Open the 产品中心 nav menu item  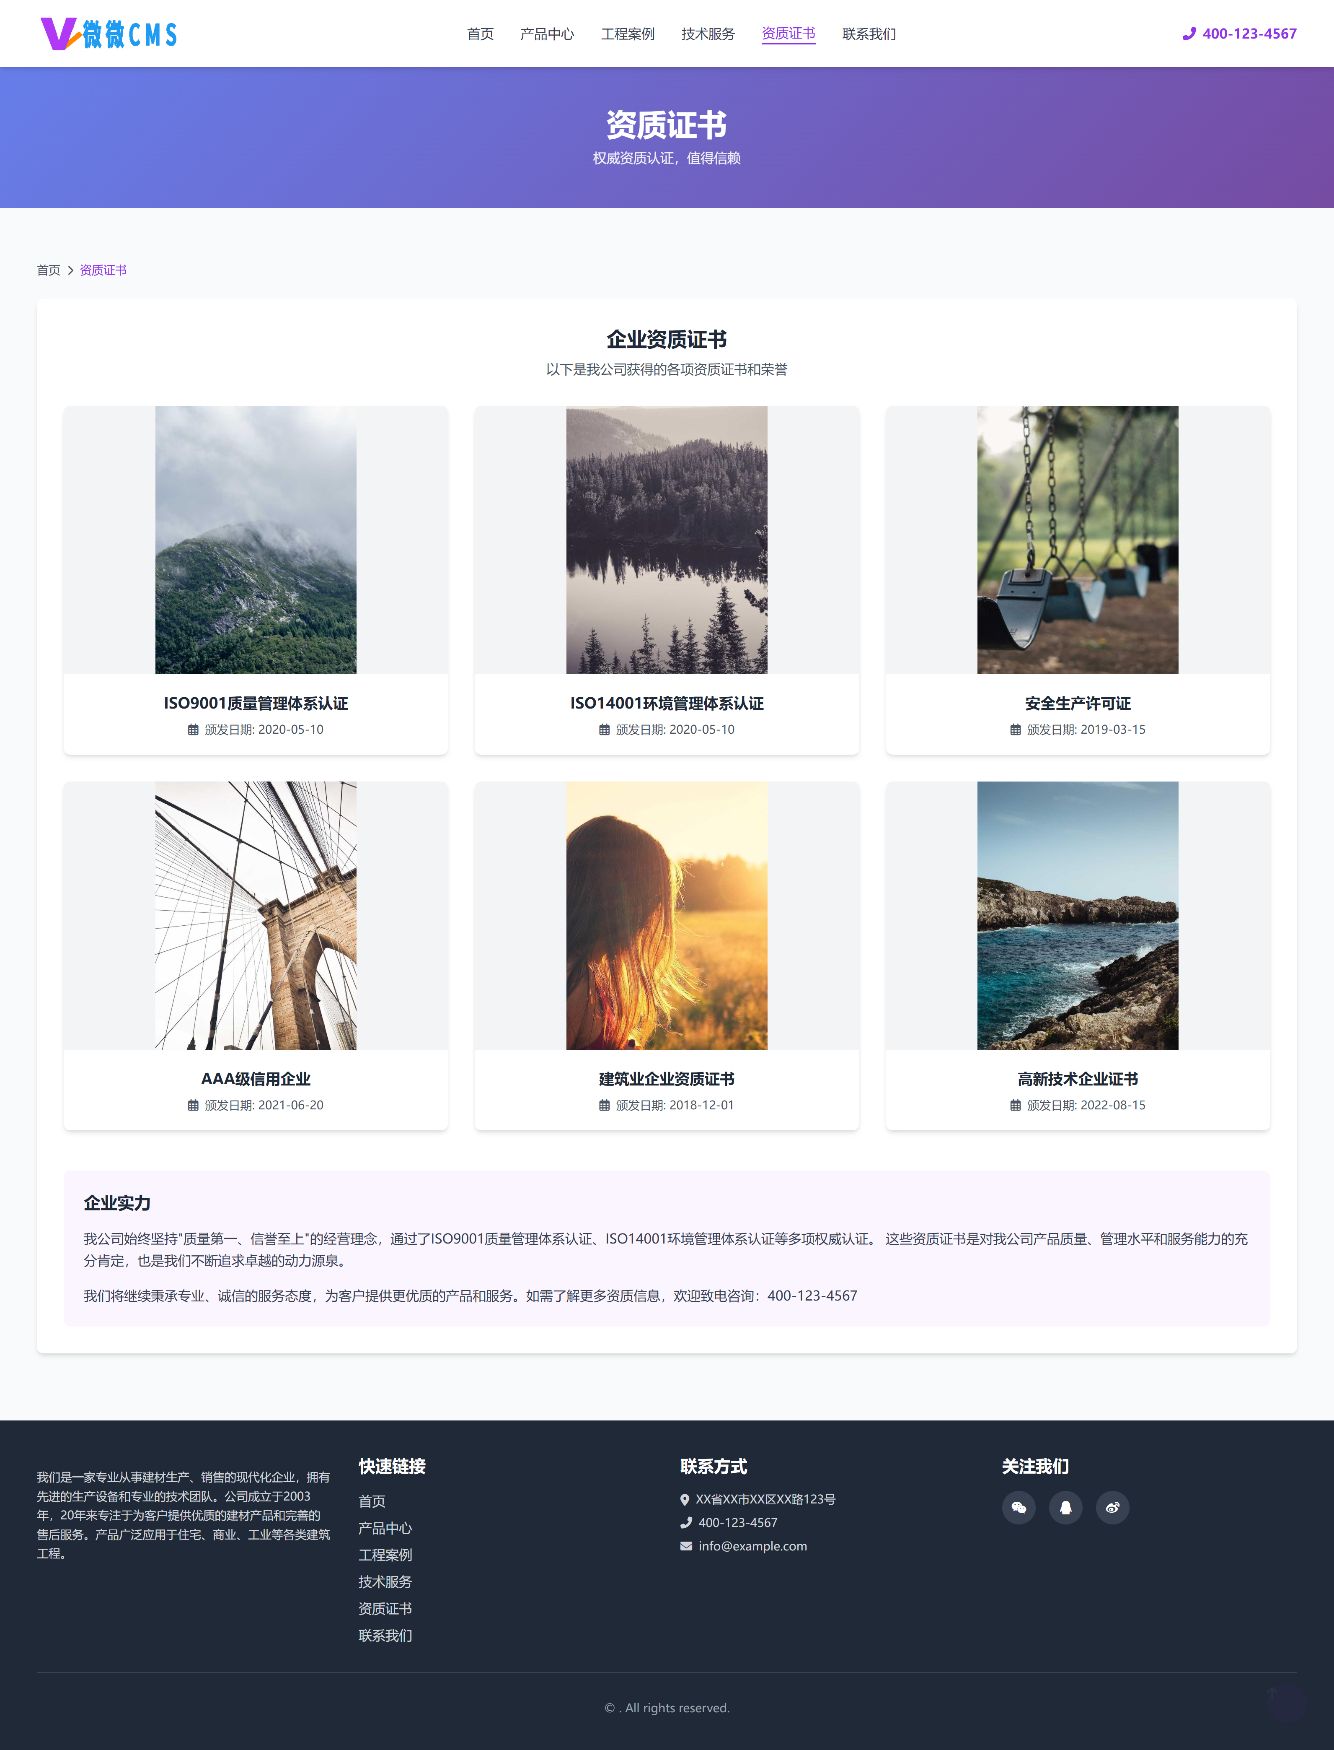(x=547, y=34)
